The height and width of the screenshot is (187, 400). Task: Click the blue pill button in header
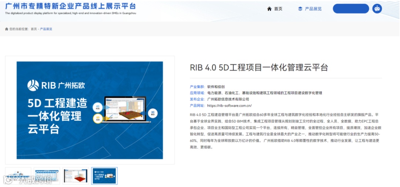351,9
